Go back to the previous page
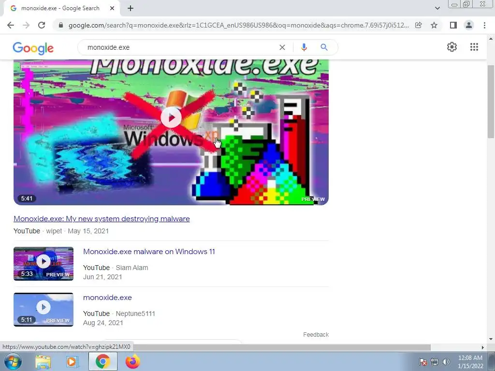Image resolution: width=495 pixels, height=371 pixels. pos(11,25)
